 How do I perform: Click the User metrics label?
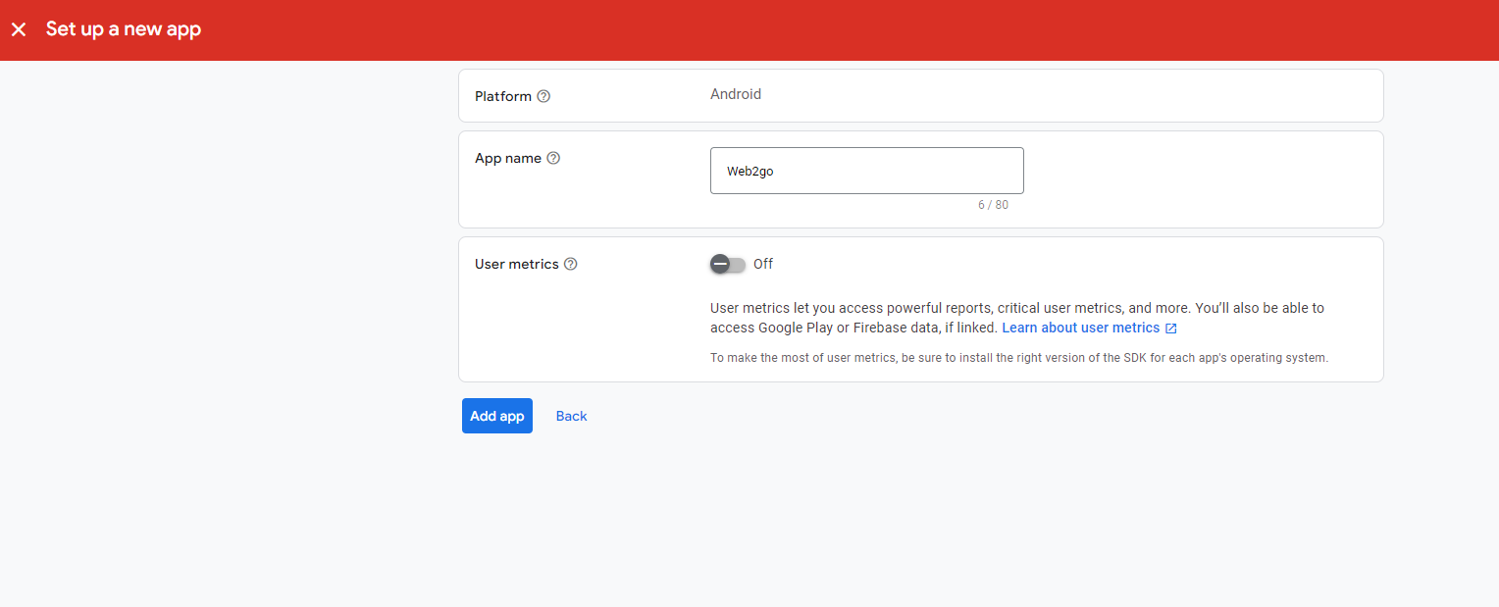click(516, 264)
